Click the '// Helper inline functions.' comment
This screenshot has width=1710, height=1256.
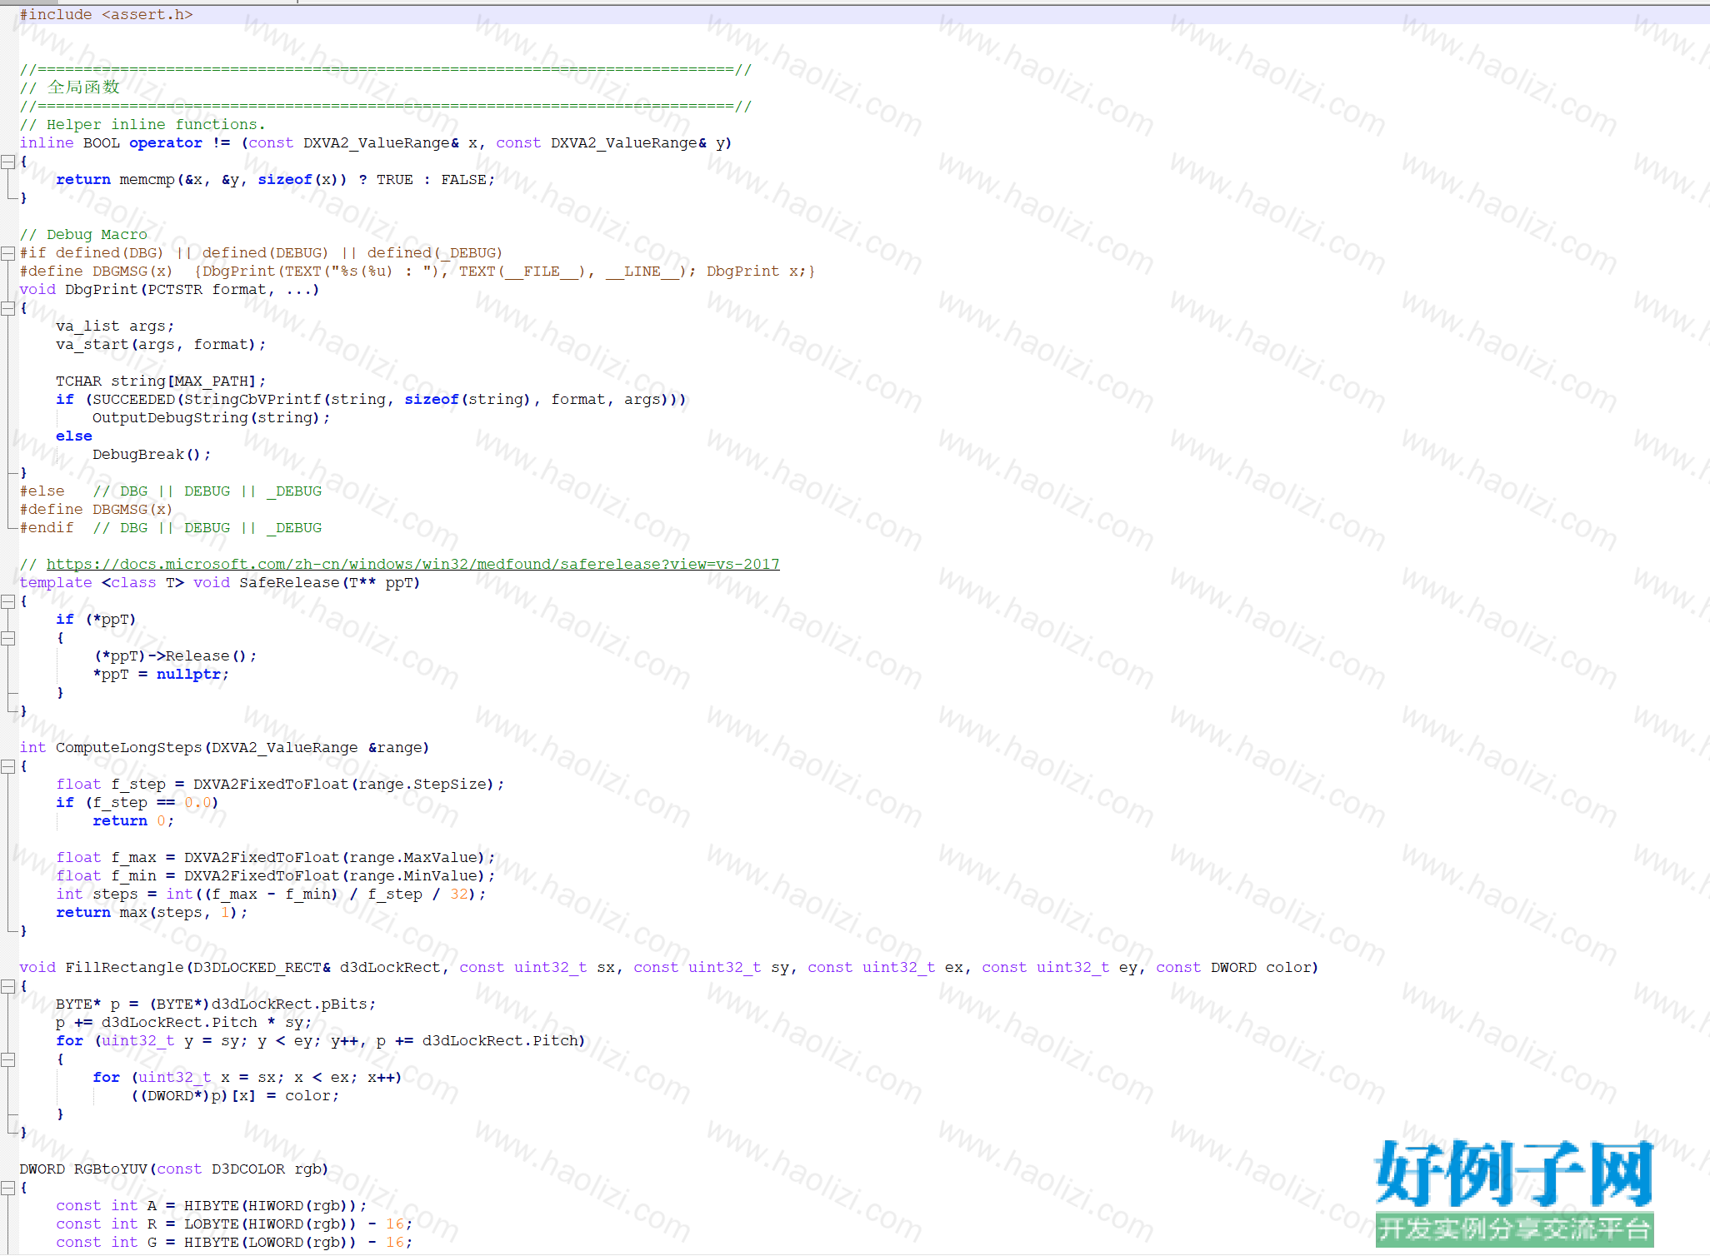click(x=142, y=125)
